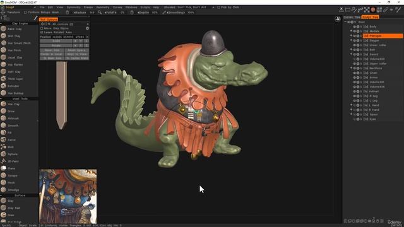
Task: Expand the Necklace tree node
Action: (x=351, y=68)
